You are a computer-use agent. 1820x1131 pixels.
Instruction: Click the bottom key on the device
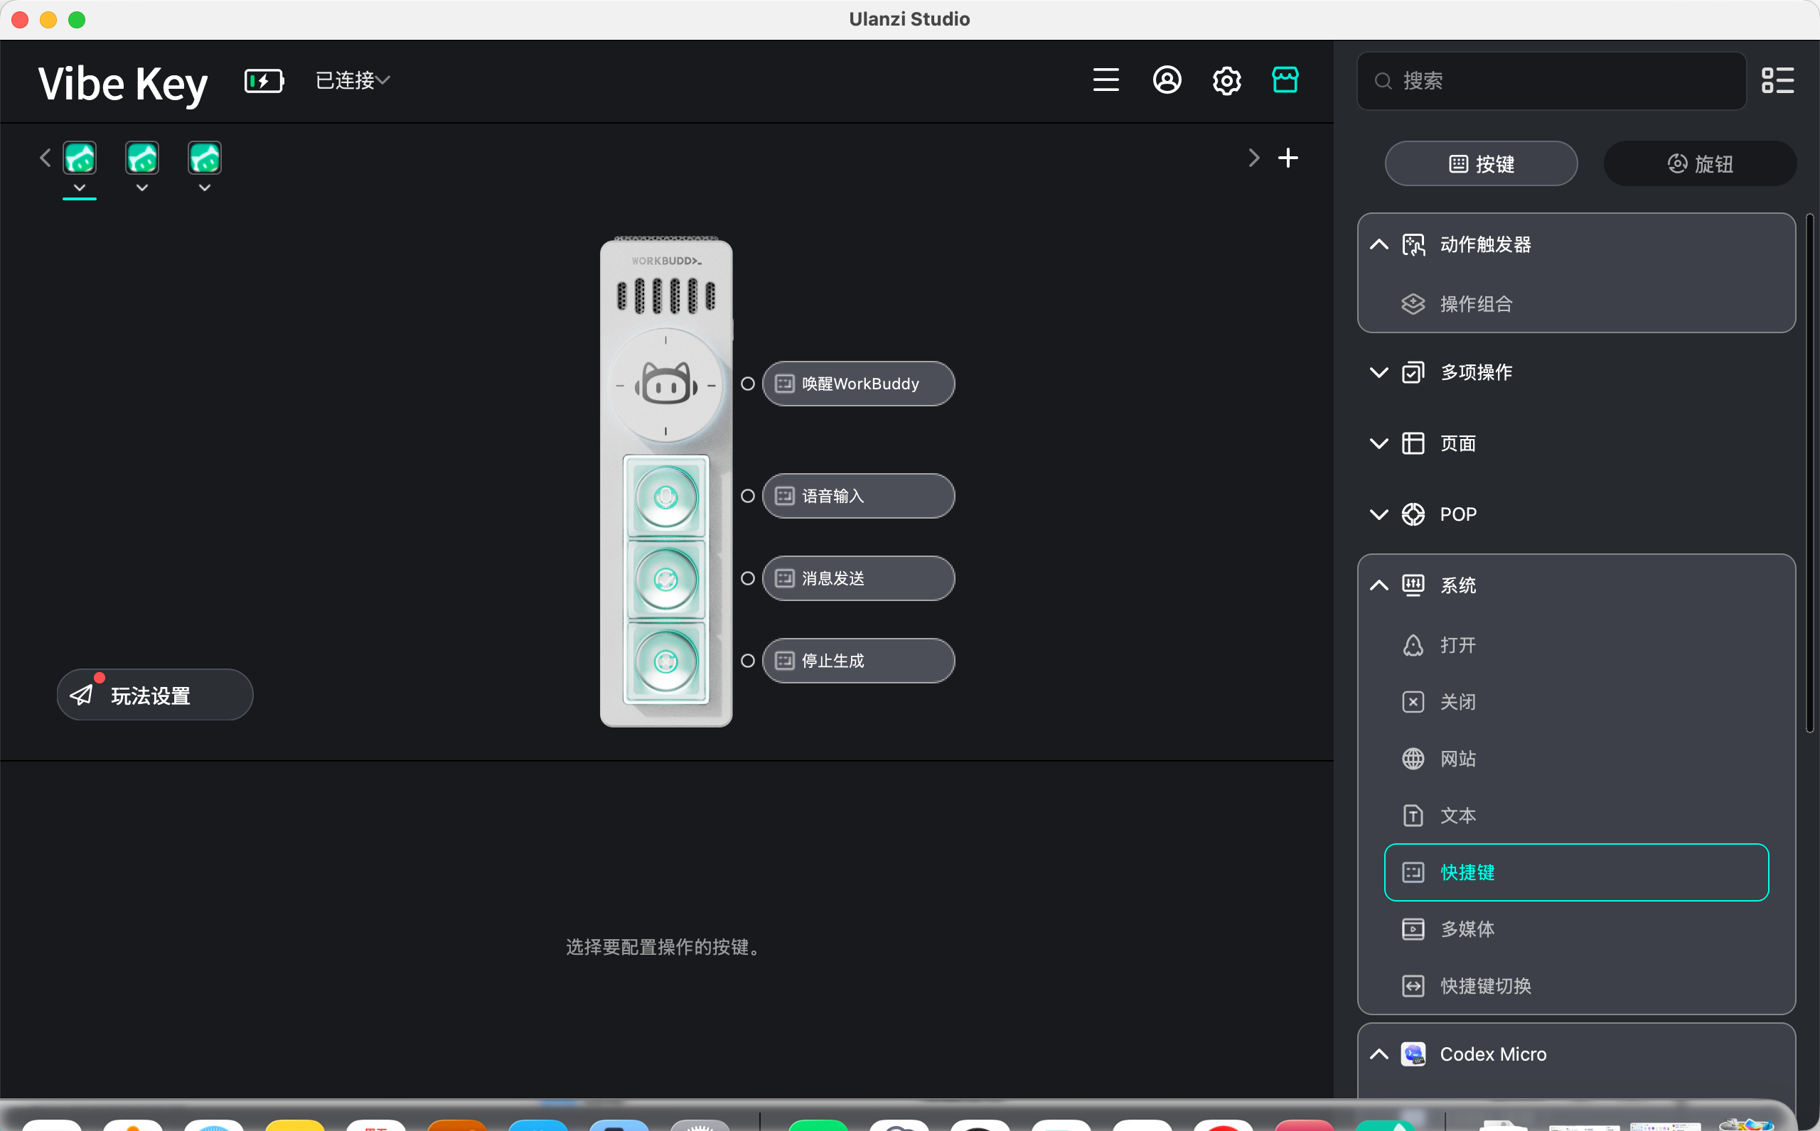tap(665, 661)
